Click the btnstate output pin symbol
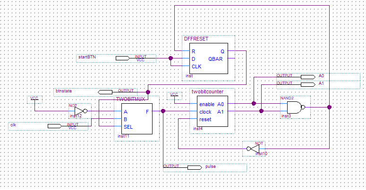Image resolution: width=366 pixels, height=190 pixels. coord(104,92)
